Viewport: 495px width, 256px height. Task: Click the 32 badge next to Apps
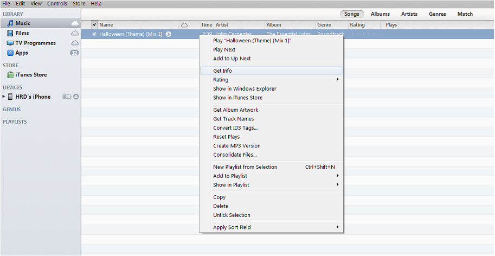[74, 53]
